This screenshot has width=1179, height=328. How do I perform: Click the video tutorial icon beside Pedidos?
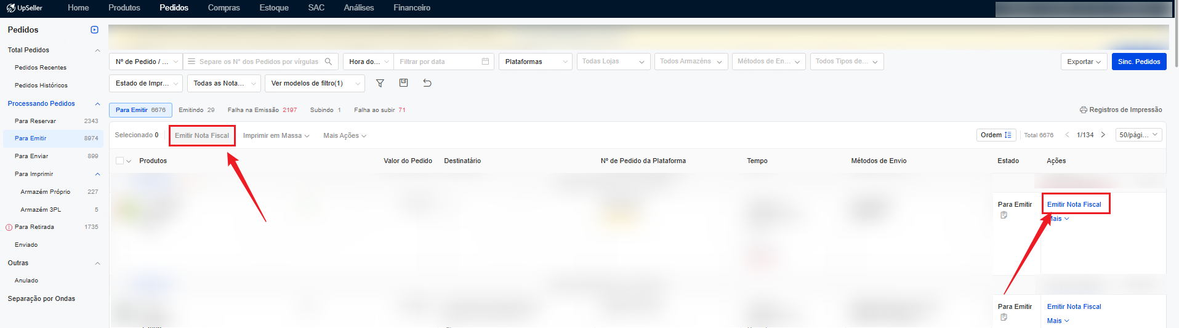[94, 30]
